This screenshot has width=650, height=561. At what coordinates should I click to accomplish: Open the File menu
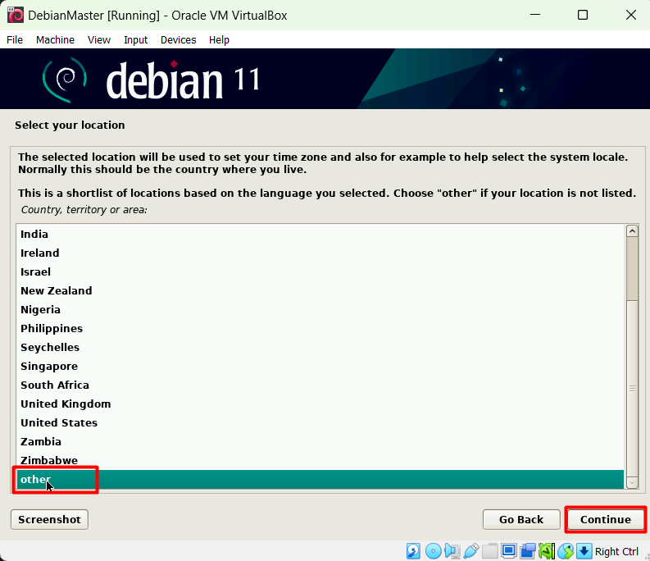pyautogui.click(x=15, y=40)
